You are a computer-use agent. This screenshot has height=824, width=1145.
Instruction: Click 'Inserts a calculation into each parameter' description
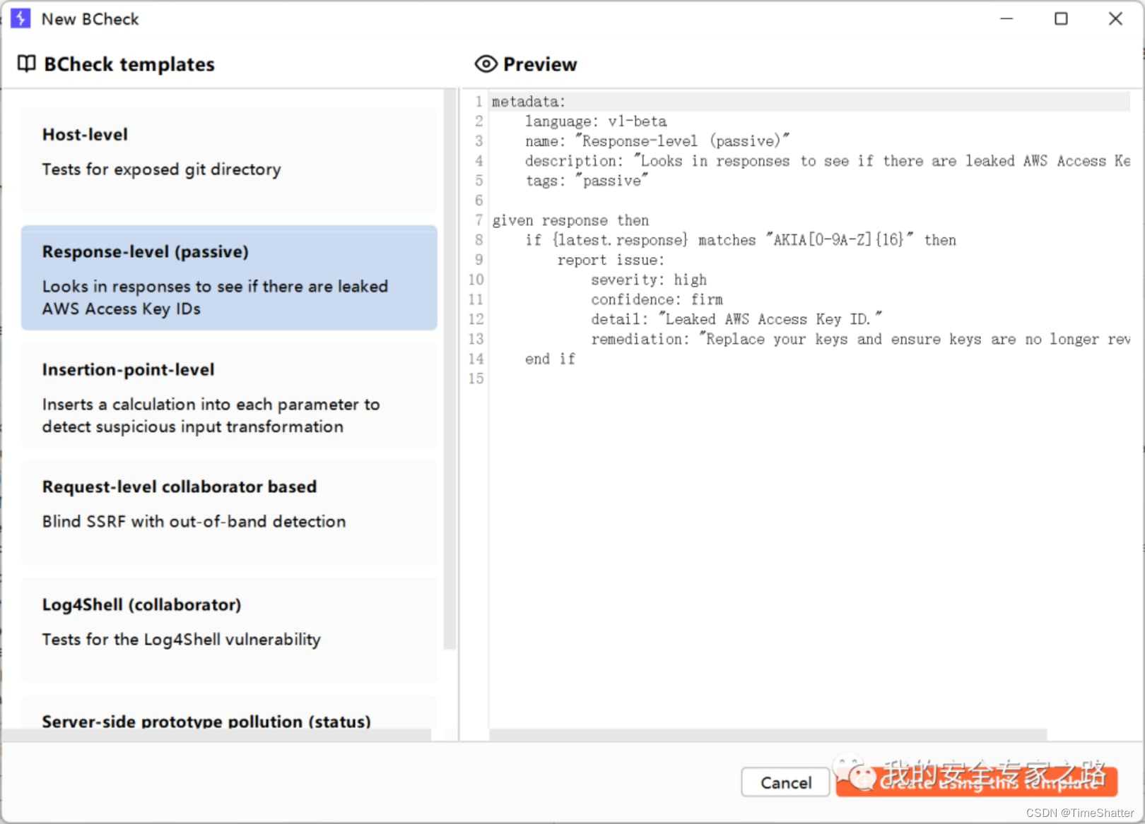coord(211,415)
